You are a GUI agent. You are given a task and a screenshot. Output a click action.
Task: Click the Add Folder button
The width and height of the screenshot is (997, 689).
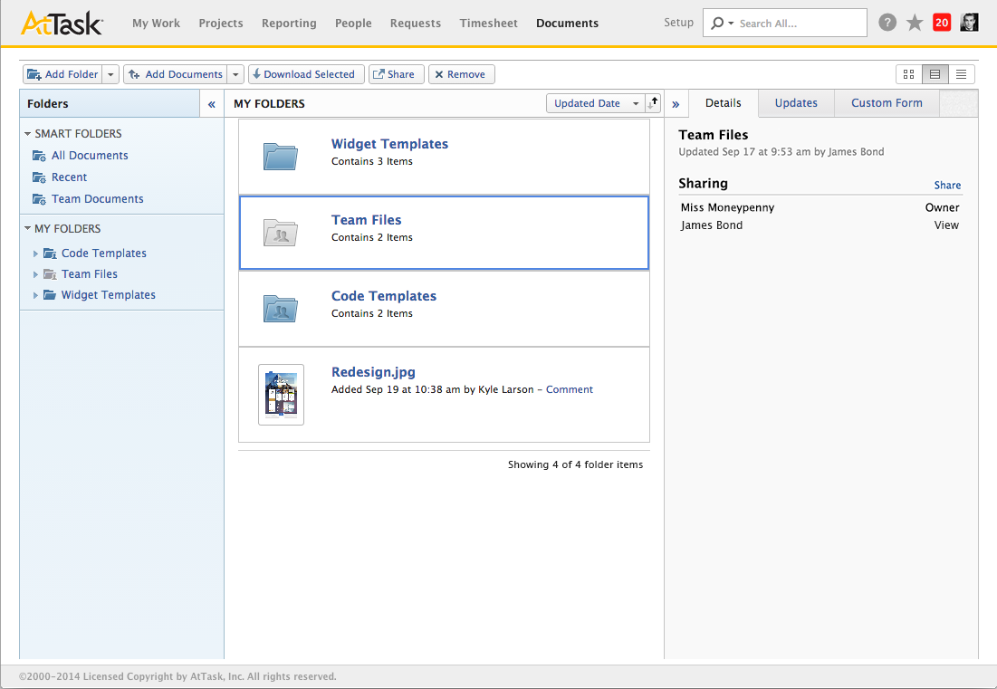click(x=63, y=74)
